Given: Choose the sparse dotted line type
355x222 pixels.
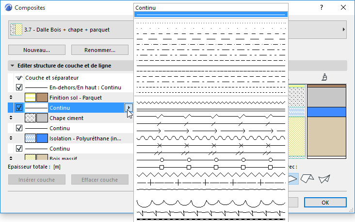Looking at the screenshot, I should point(211,28).
